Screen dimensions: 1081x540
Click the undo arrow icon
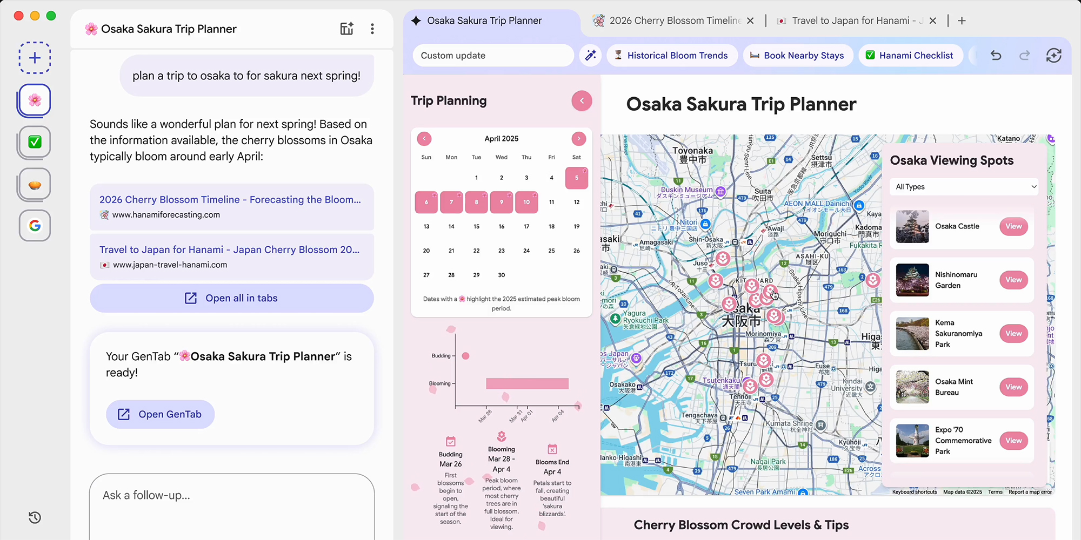996,55
